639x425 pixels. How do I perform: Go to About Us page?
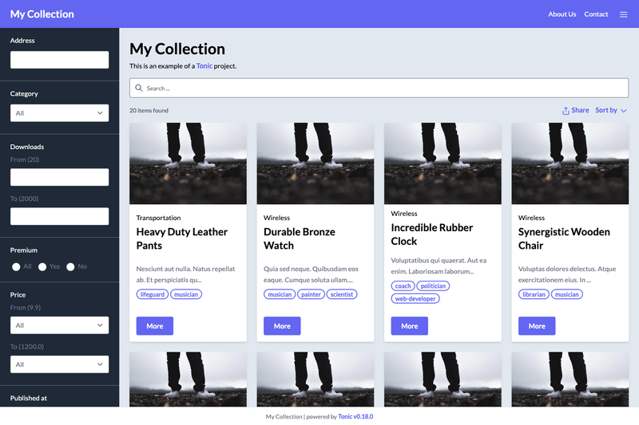[562, 14]
